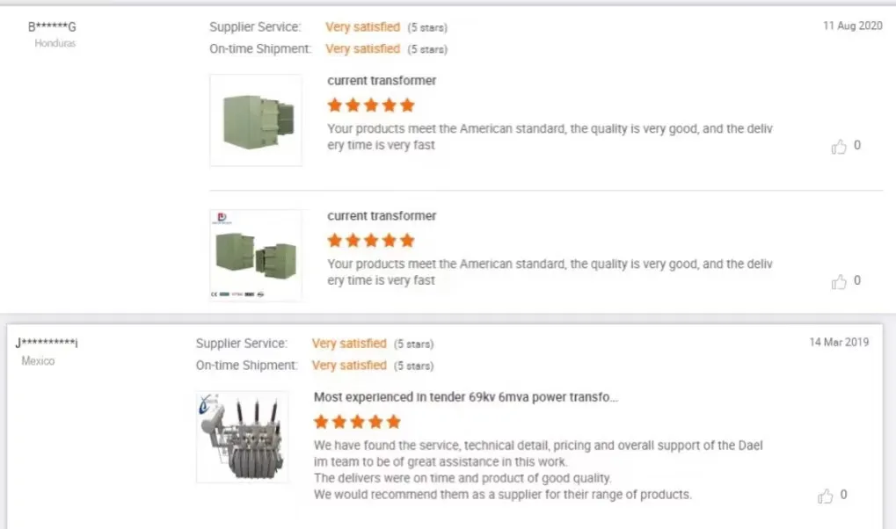Click thumbs-up on second current transformer review

pyautogui.click(x=839, y=282)
